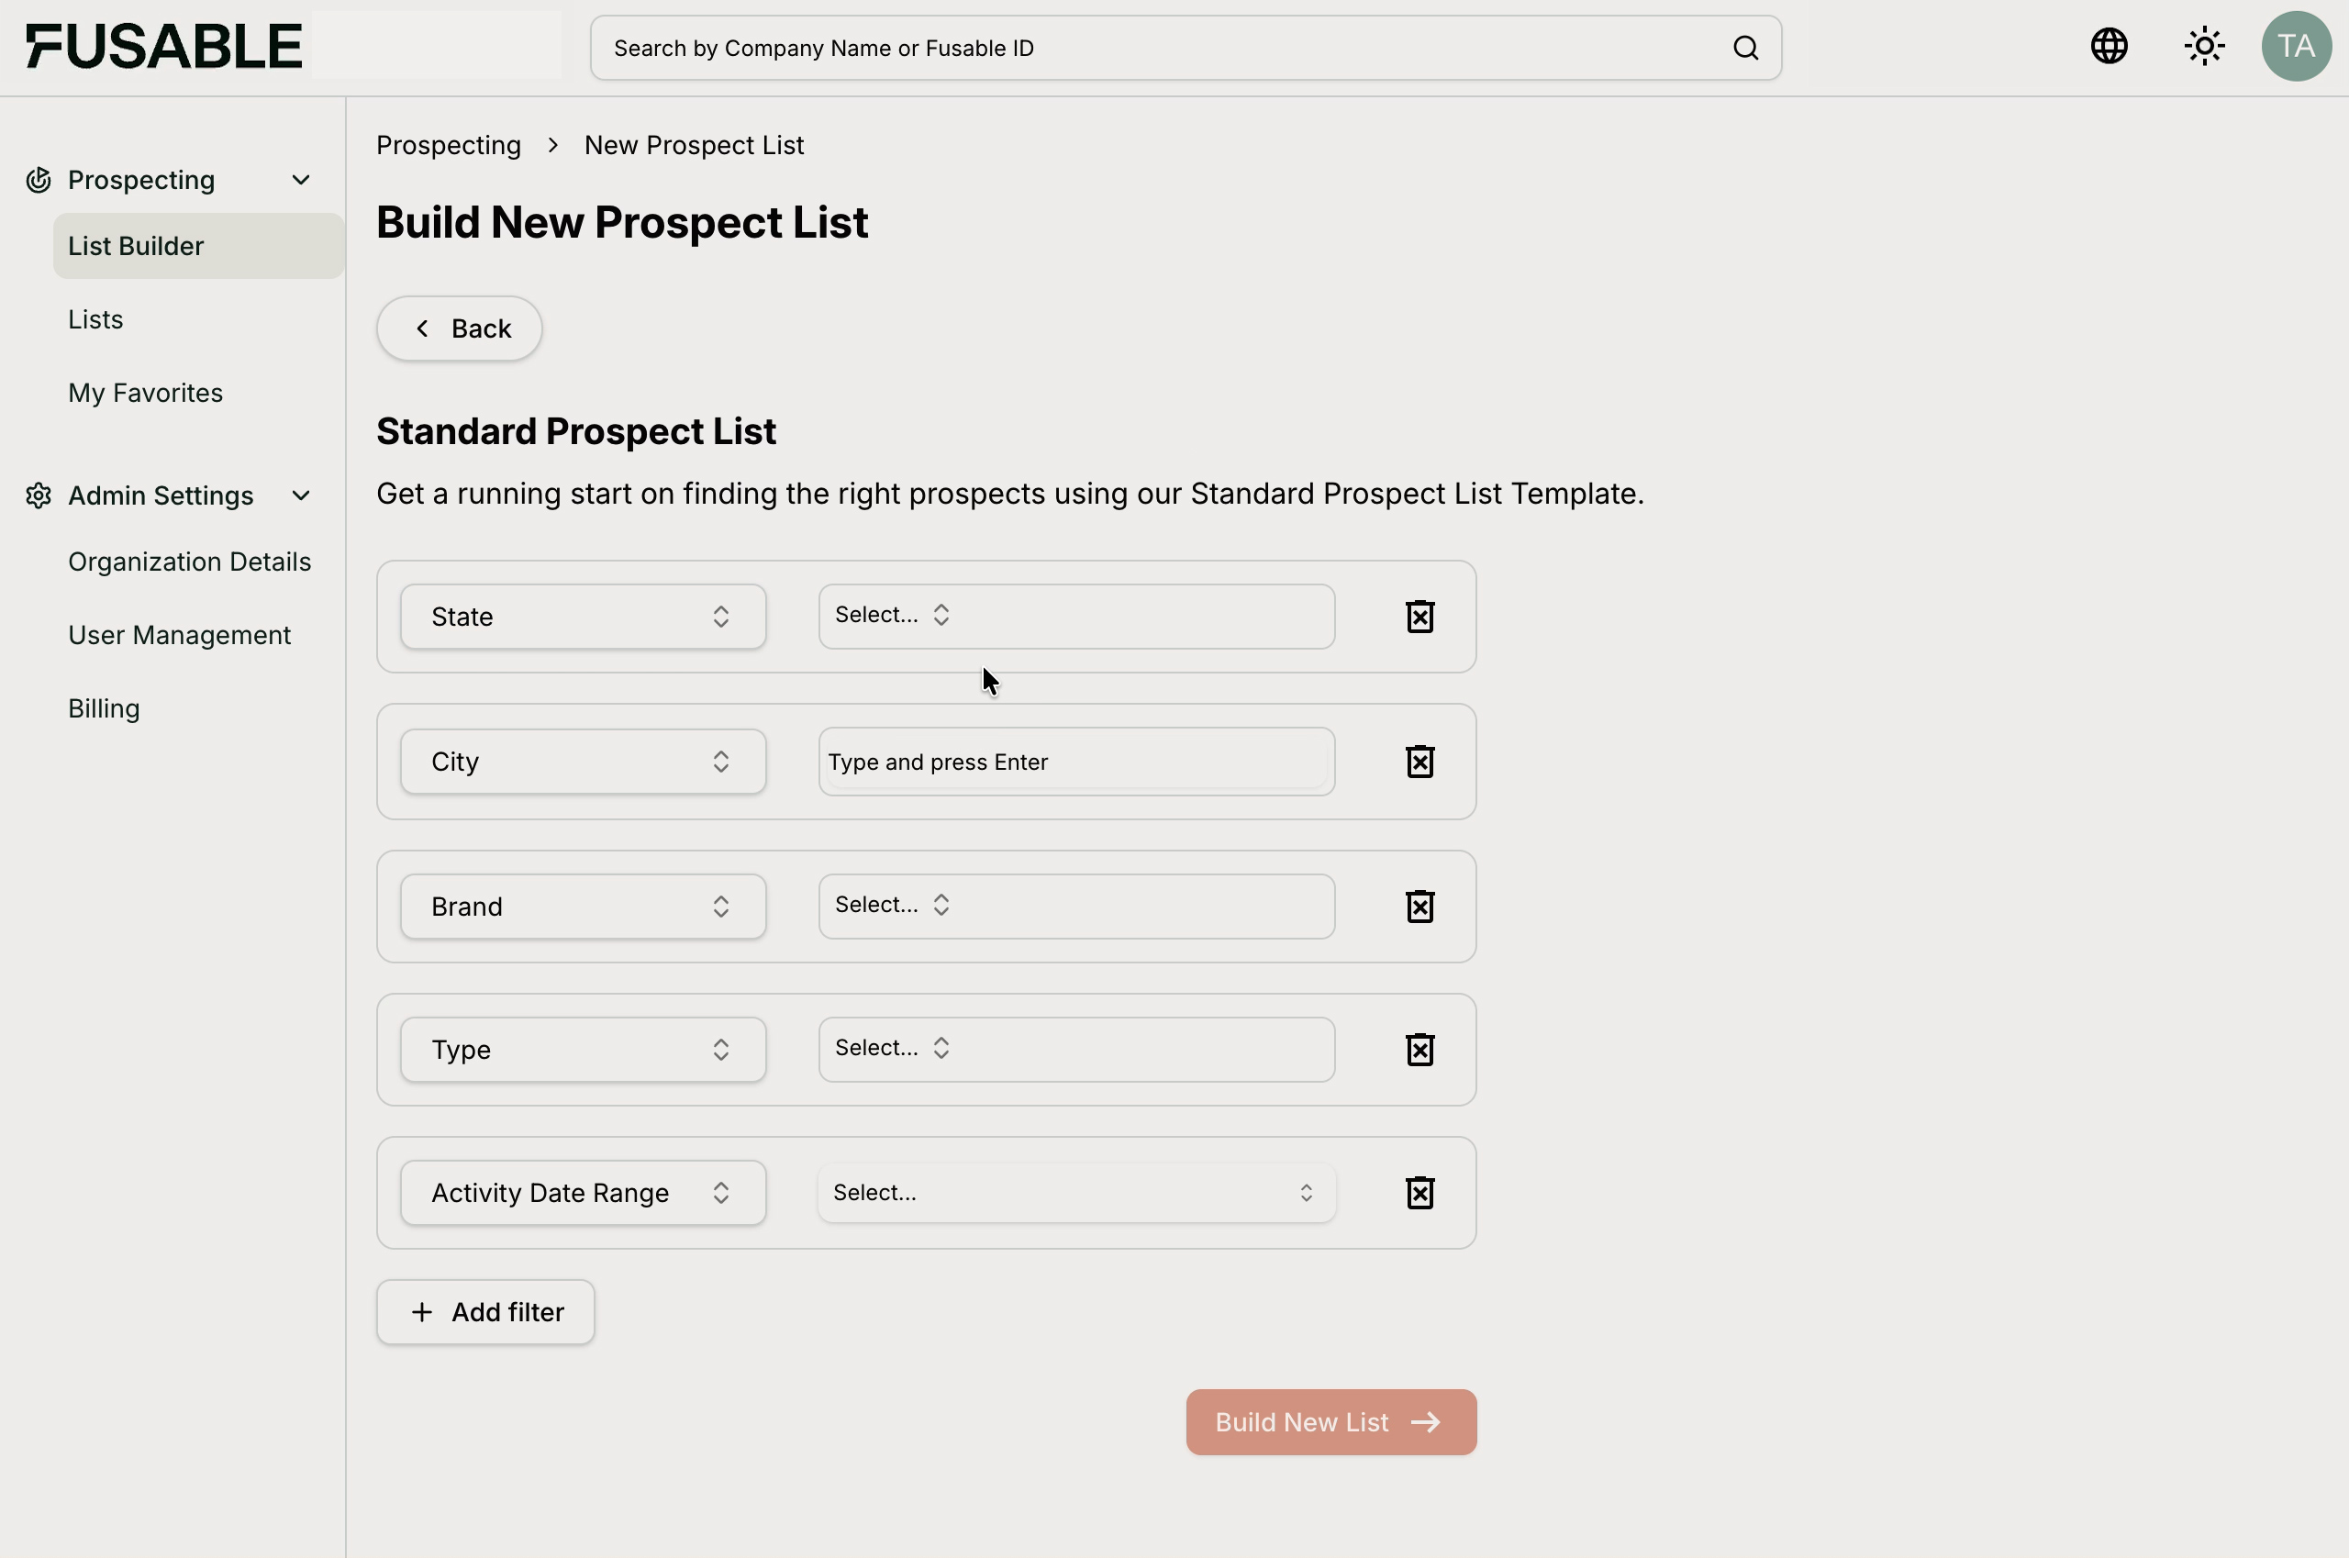2349x1558 pixels.
Task: Open the TA user avatar menu
Action: point(2296,46)
